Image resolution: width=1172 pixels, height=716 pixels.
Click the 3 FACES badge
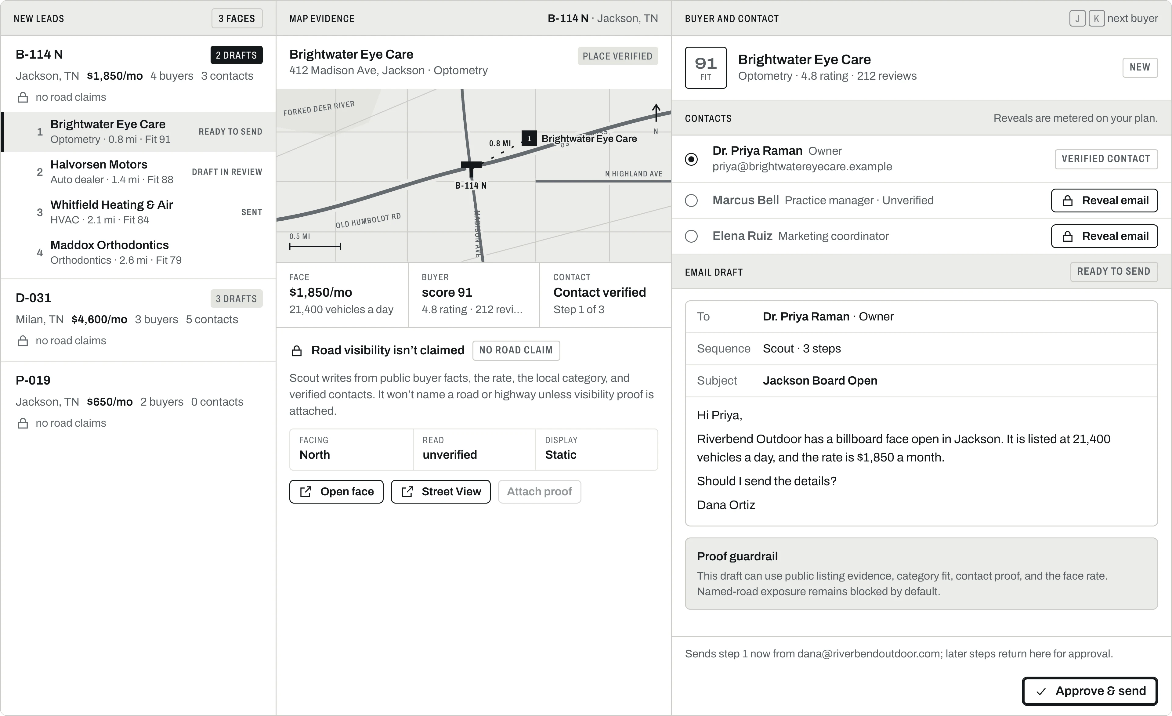(x=237, y=19)
